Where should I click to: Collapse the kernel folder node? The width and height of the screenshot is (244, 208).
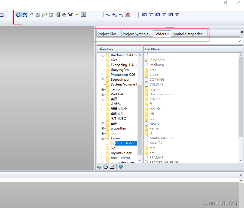click(x=102, y=138)
